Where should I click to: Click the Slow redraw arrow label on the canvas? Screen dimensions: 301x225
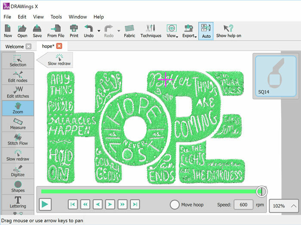coord(55,60)
